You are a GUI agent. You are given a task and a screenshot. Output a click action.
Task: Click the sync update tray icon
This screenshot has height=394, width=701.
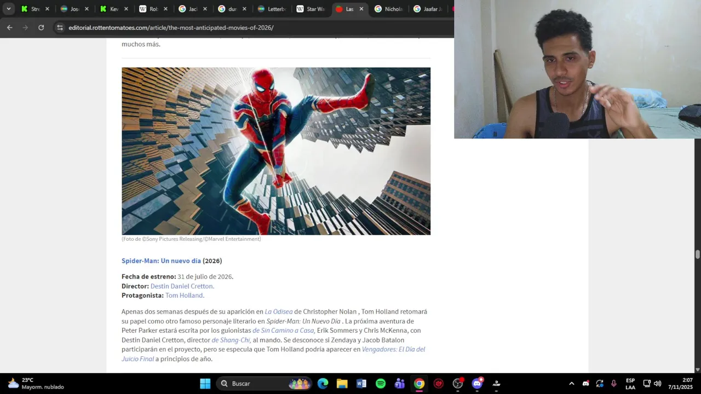pyautogui.click(x=600, y=384)
